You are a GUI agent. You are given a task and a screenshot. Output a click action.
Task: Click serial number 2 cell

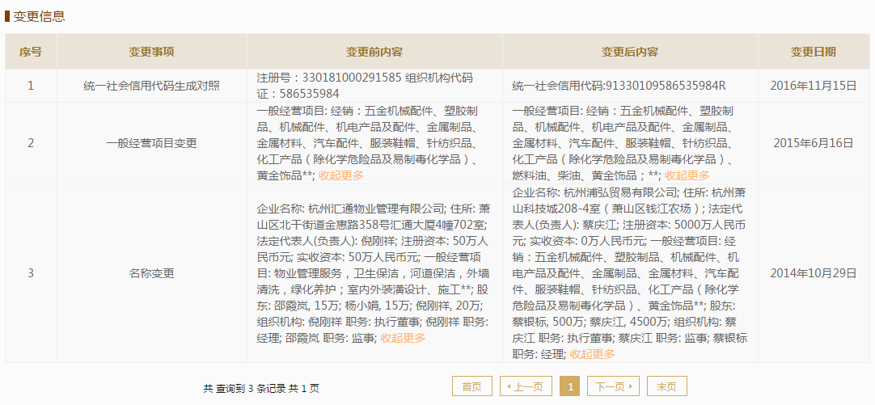pos(31,143)
